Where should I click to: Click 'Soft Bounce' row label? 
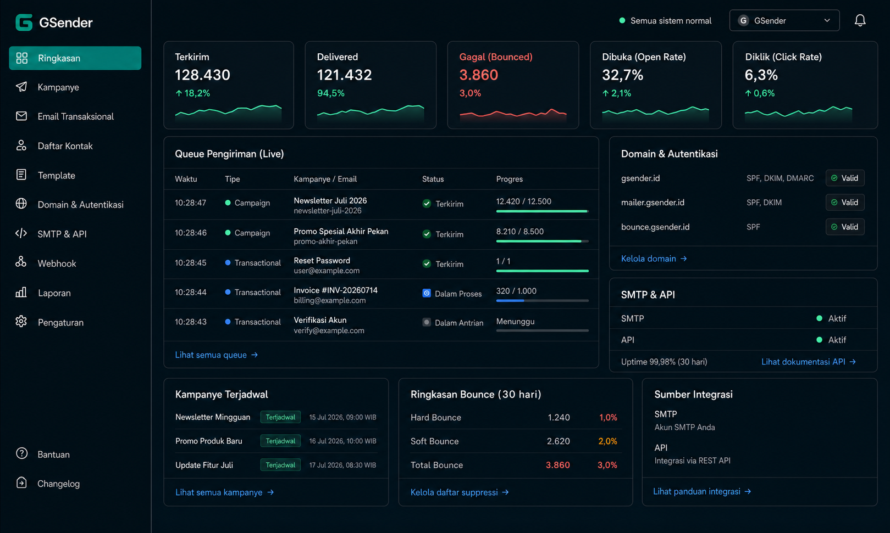coord(434,441)
